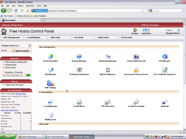Open the My Account nav tab
The image size is (186, 139).
point(127,38)
